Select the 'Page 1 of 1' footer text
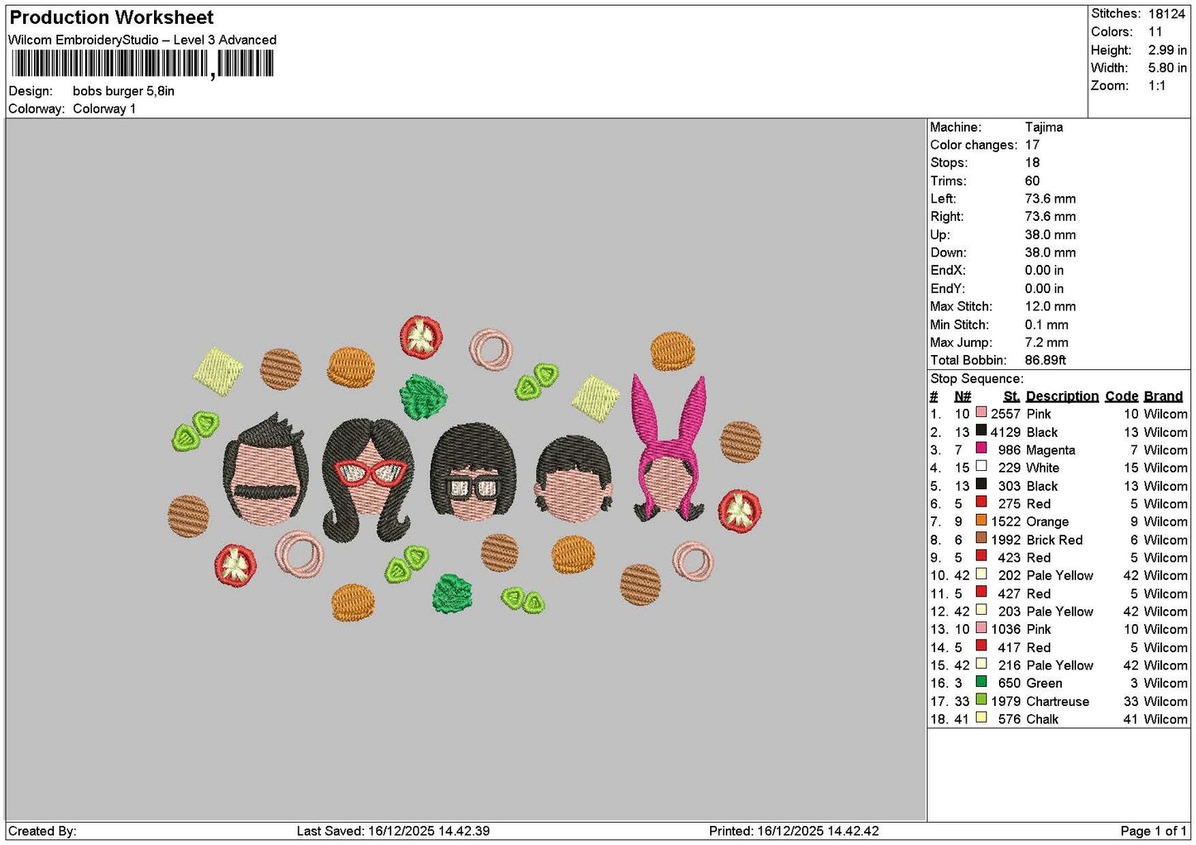This screenshot has height=845, width=1196. click(1154, 831)
